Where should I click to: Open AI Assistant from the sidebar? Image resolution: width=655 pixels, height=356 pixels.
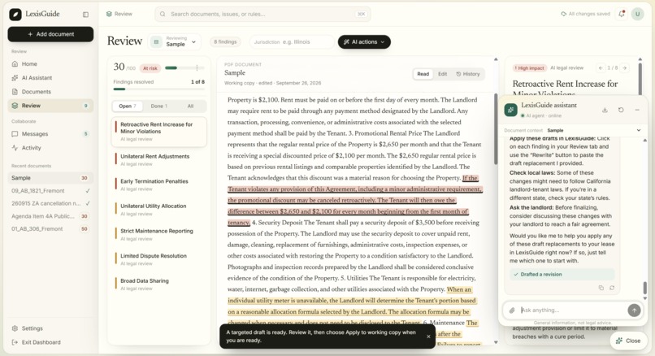[50, 78]
